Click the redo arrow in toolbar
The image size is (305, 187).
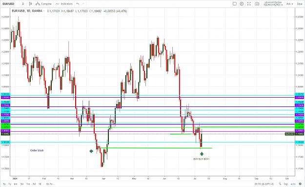point(83,4)
